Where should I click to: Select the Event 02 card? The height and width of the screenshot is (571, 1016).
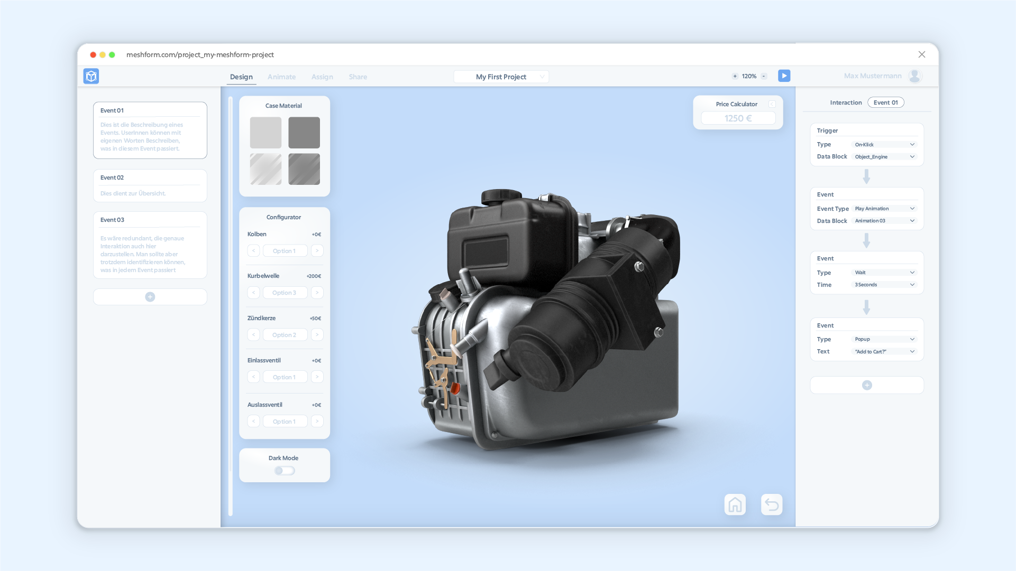150,185
